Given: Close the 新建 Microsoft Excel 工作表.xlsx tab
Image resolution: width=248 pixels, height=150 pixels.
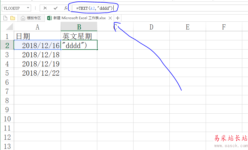Looking at the screenshot, I should (x=110, y=18).
